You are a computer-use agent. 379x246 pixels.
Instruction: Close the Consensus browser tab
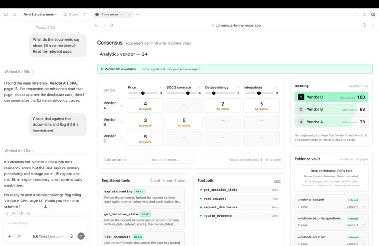pos(130,15)
